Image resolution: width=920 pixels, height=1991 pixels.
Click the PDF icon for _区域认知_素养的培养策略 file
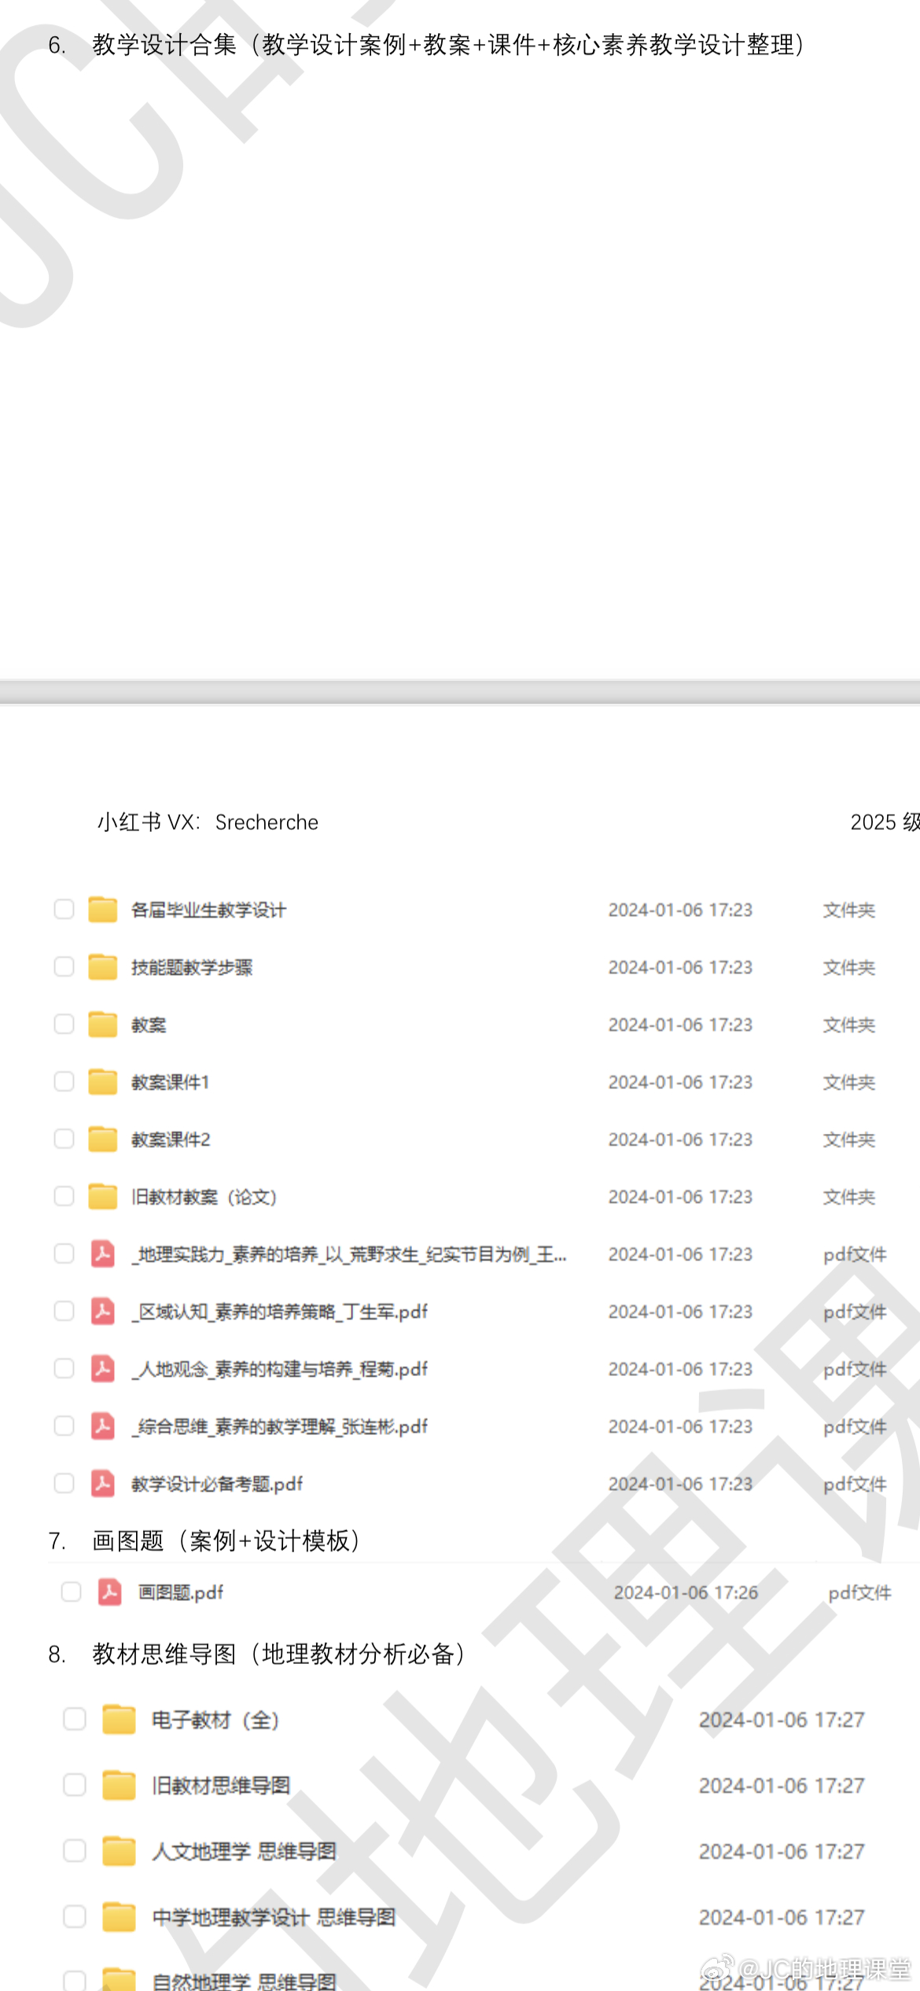click(102, 1311)
